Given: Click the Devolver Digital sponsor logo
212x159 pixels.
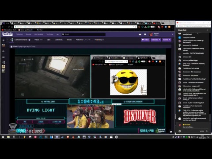Looking at the screenshot, I should pos(140,116).
